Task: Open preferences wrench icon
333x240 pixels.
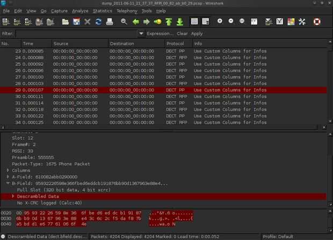Action: (x=302, y=21)
